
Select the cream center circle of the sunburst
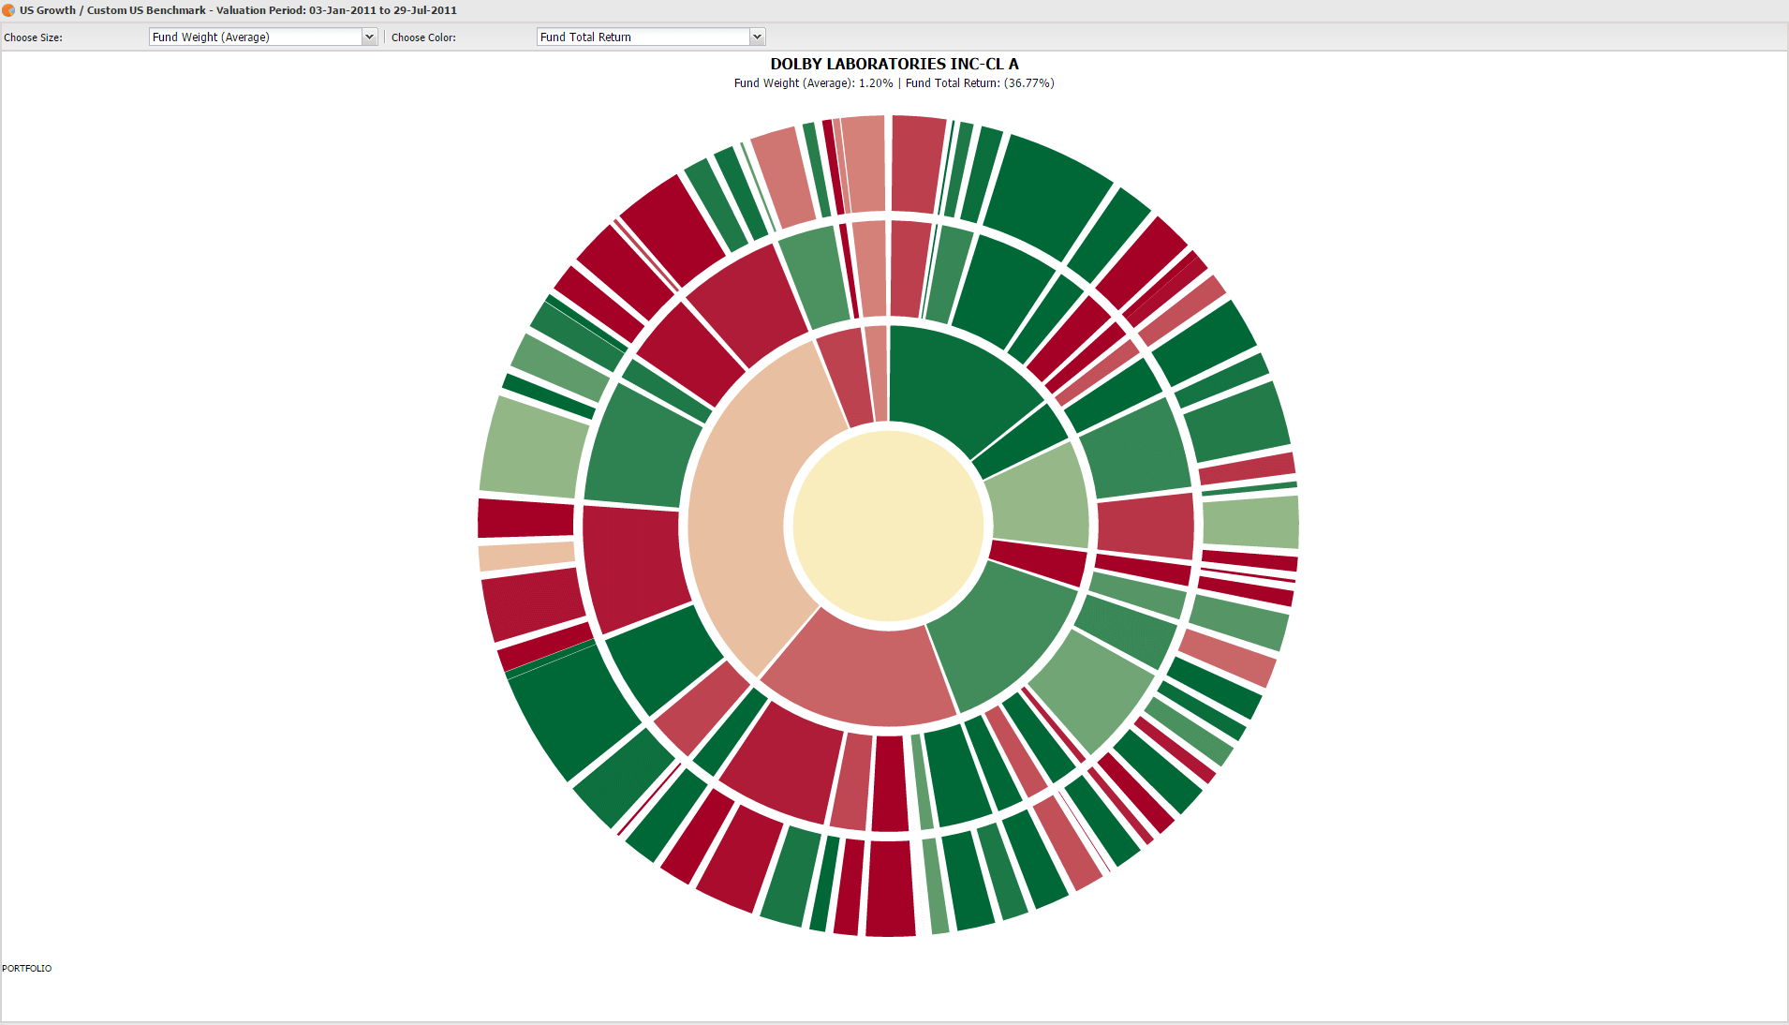pyautogui.click(x=888, y=526)
